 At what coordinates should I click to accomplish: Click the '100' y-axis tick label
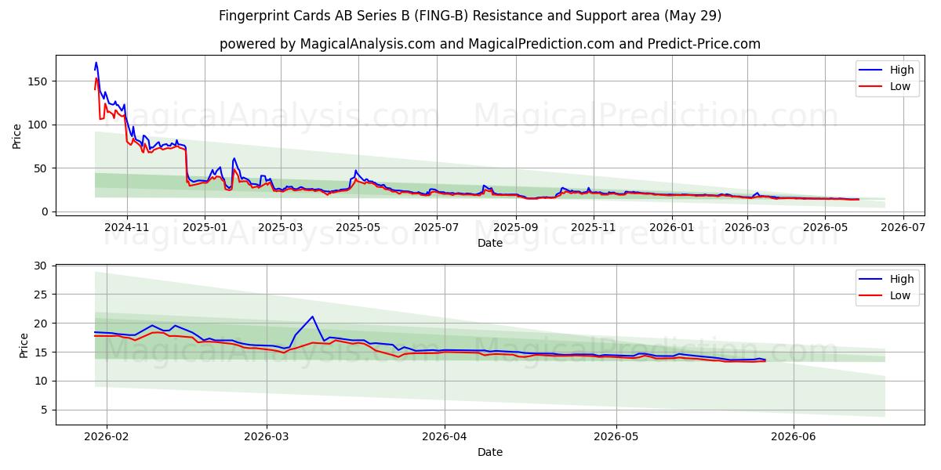39,125
